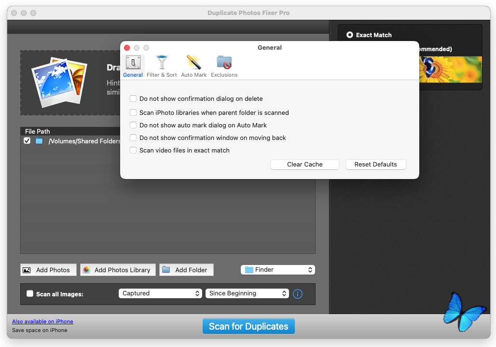The height and width of the screenshot is (347, 496).
Task: Enable Do not show confirmation dialog on delete
Action: click(x=133, y=98)
